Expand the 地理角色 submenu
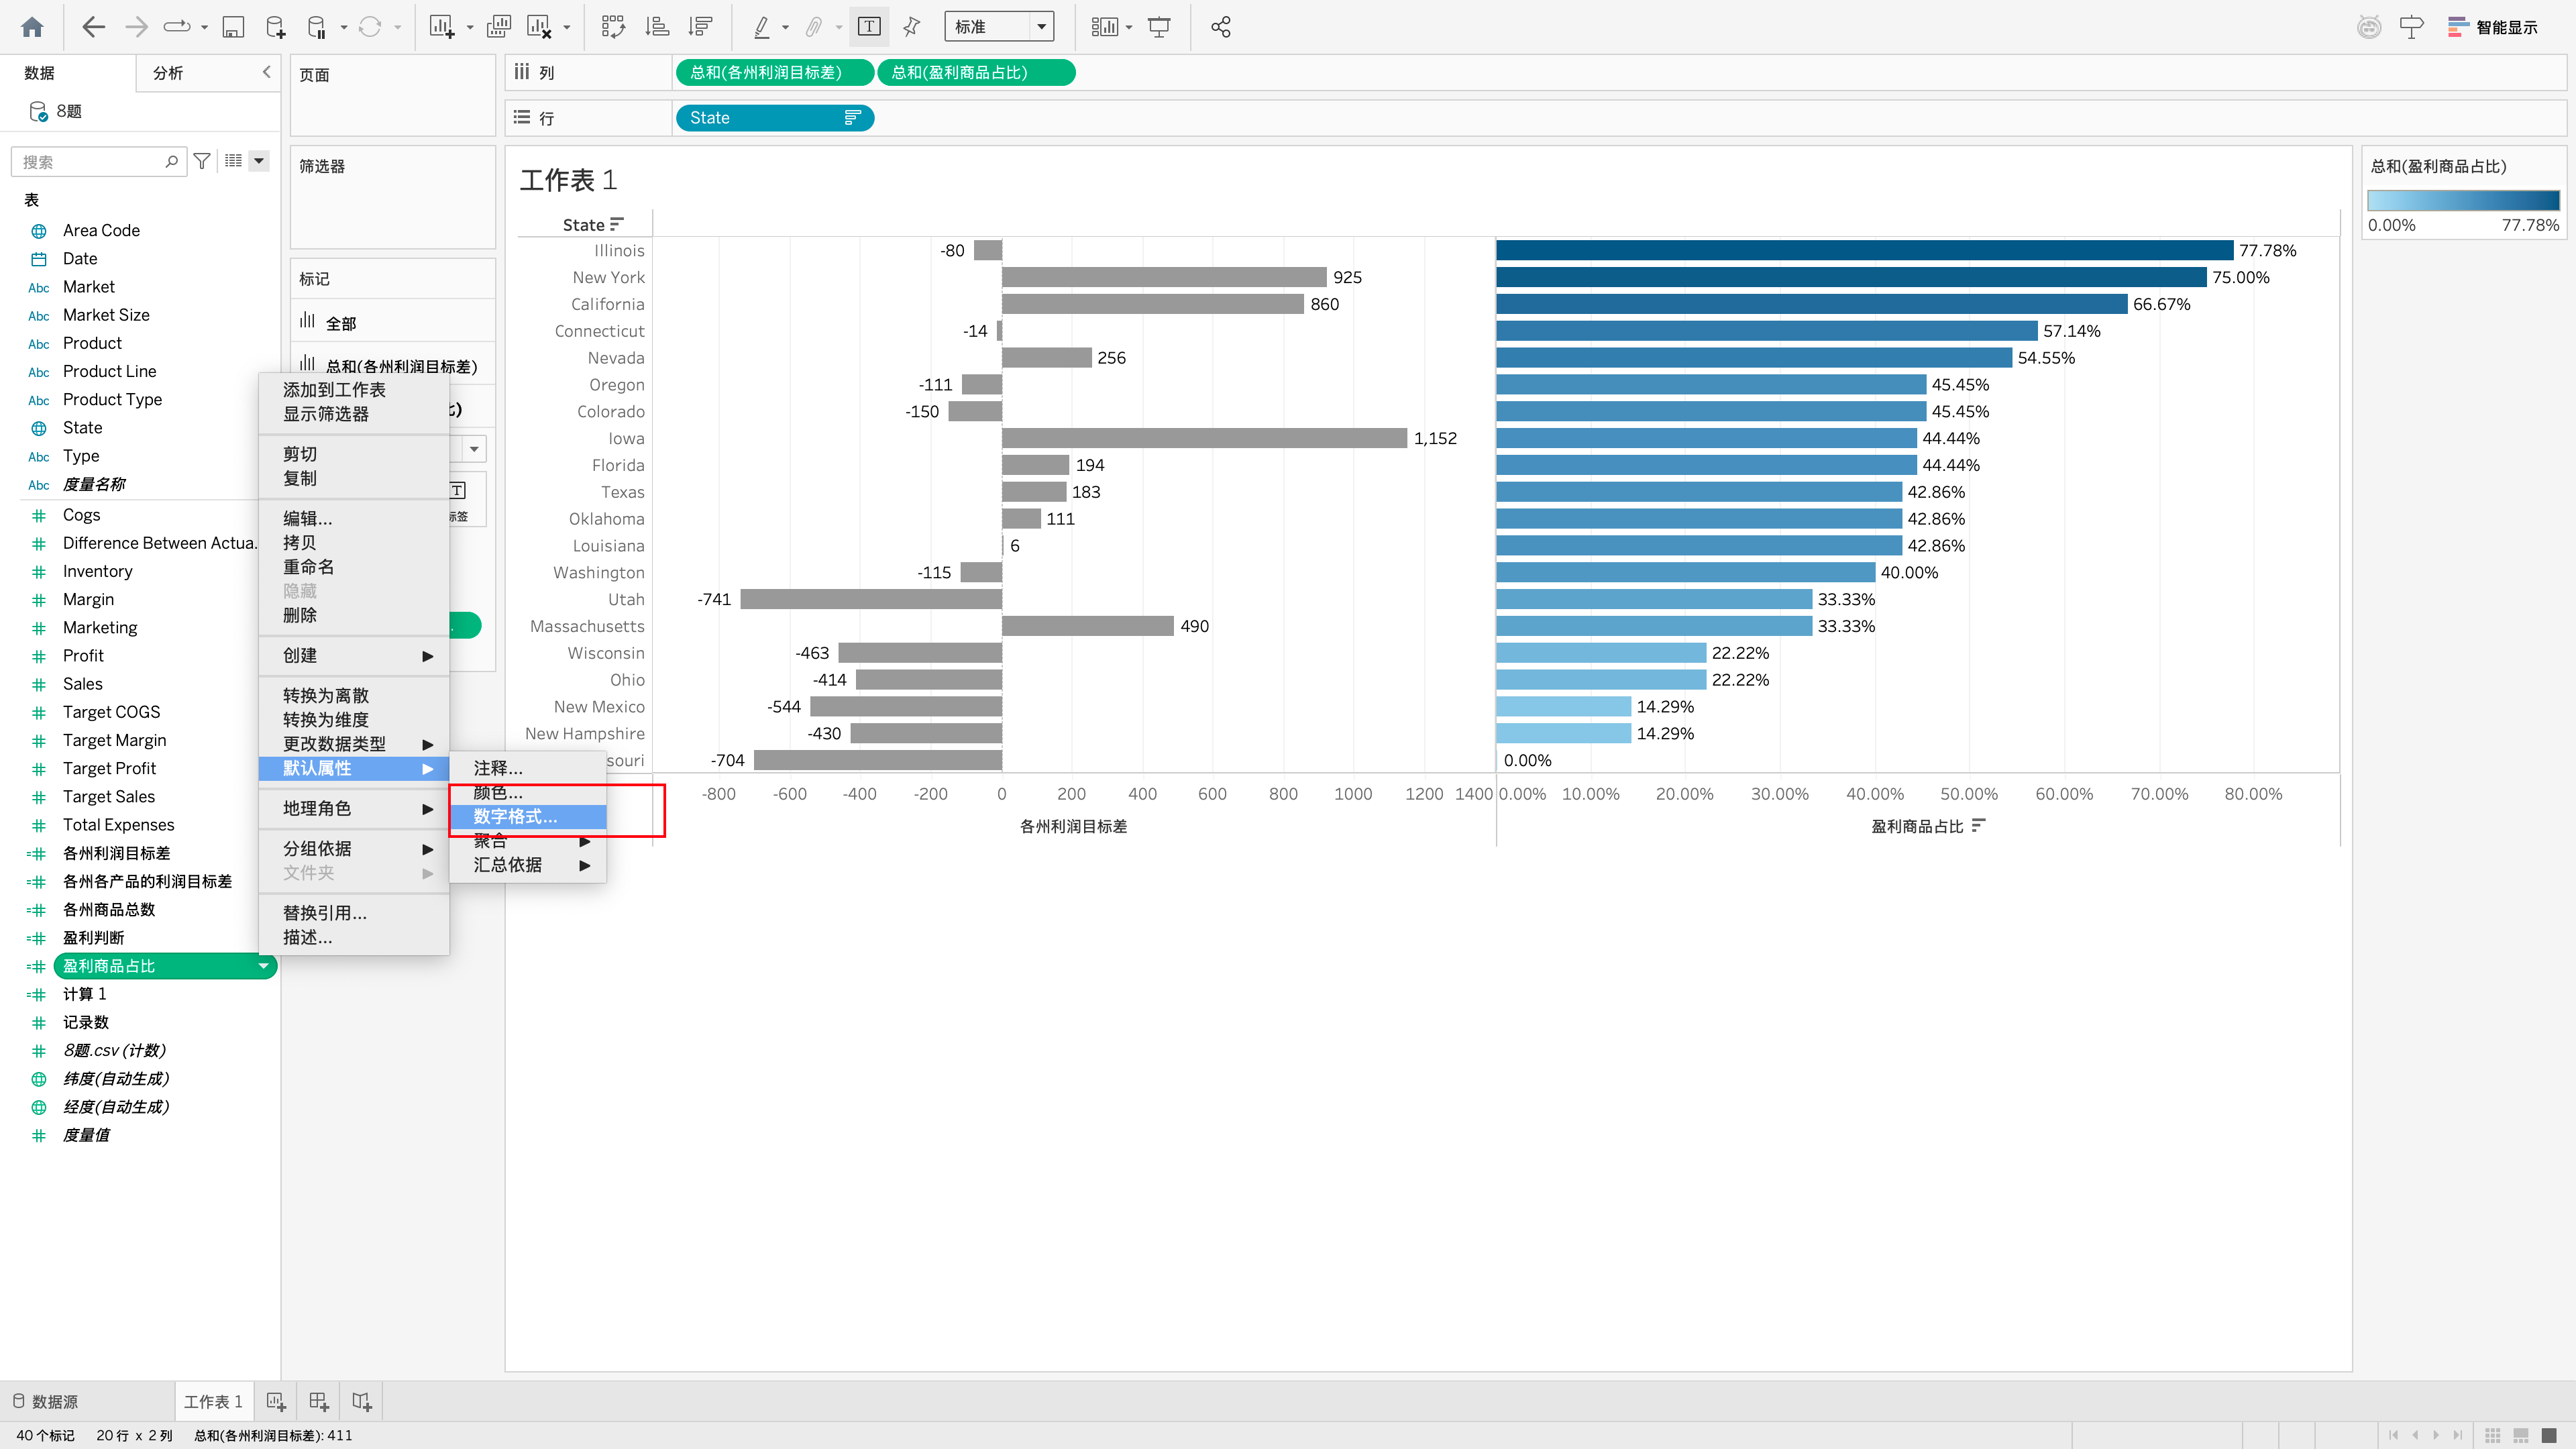The width and height of the screenshot is (2576, 1449). [x=354, y=809]
